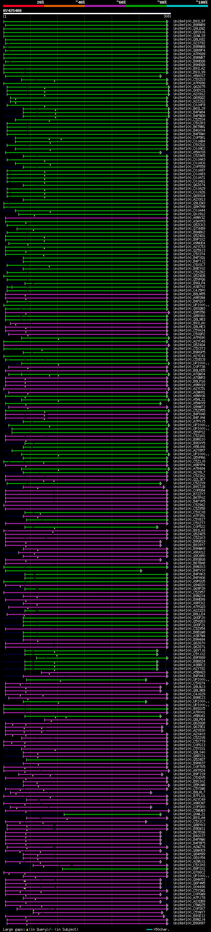Click the green alignment bar for UniRef100_B9IL97
The image size is (211, 932).
[x=86, y=21]
